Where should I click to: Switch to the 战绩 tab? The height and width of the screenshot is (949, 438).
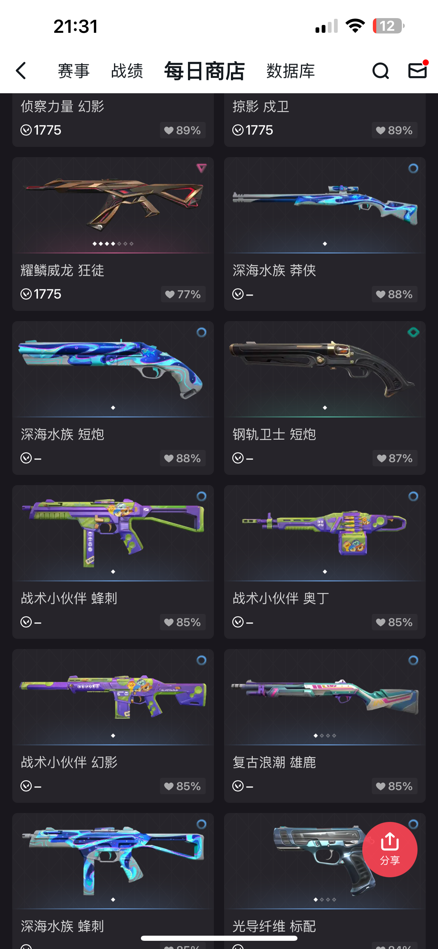127,71
